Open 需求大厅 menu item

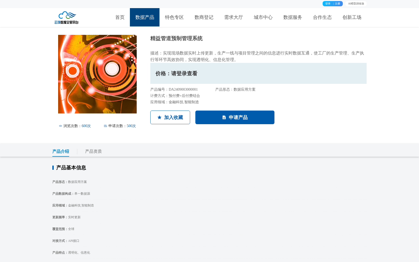click(233, 17)
